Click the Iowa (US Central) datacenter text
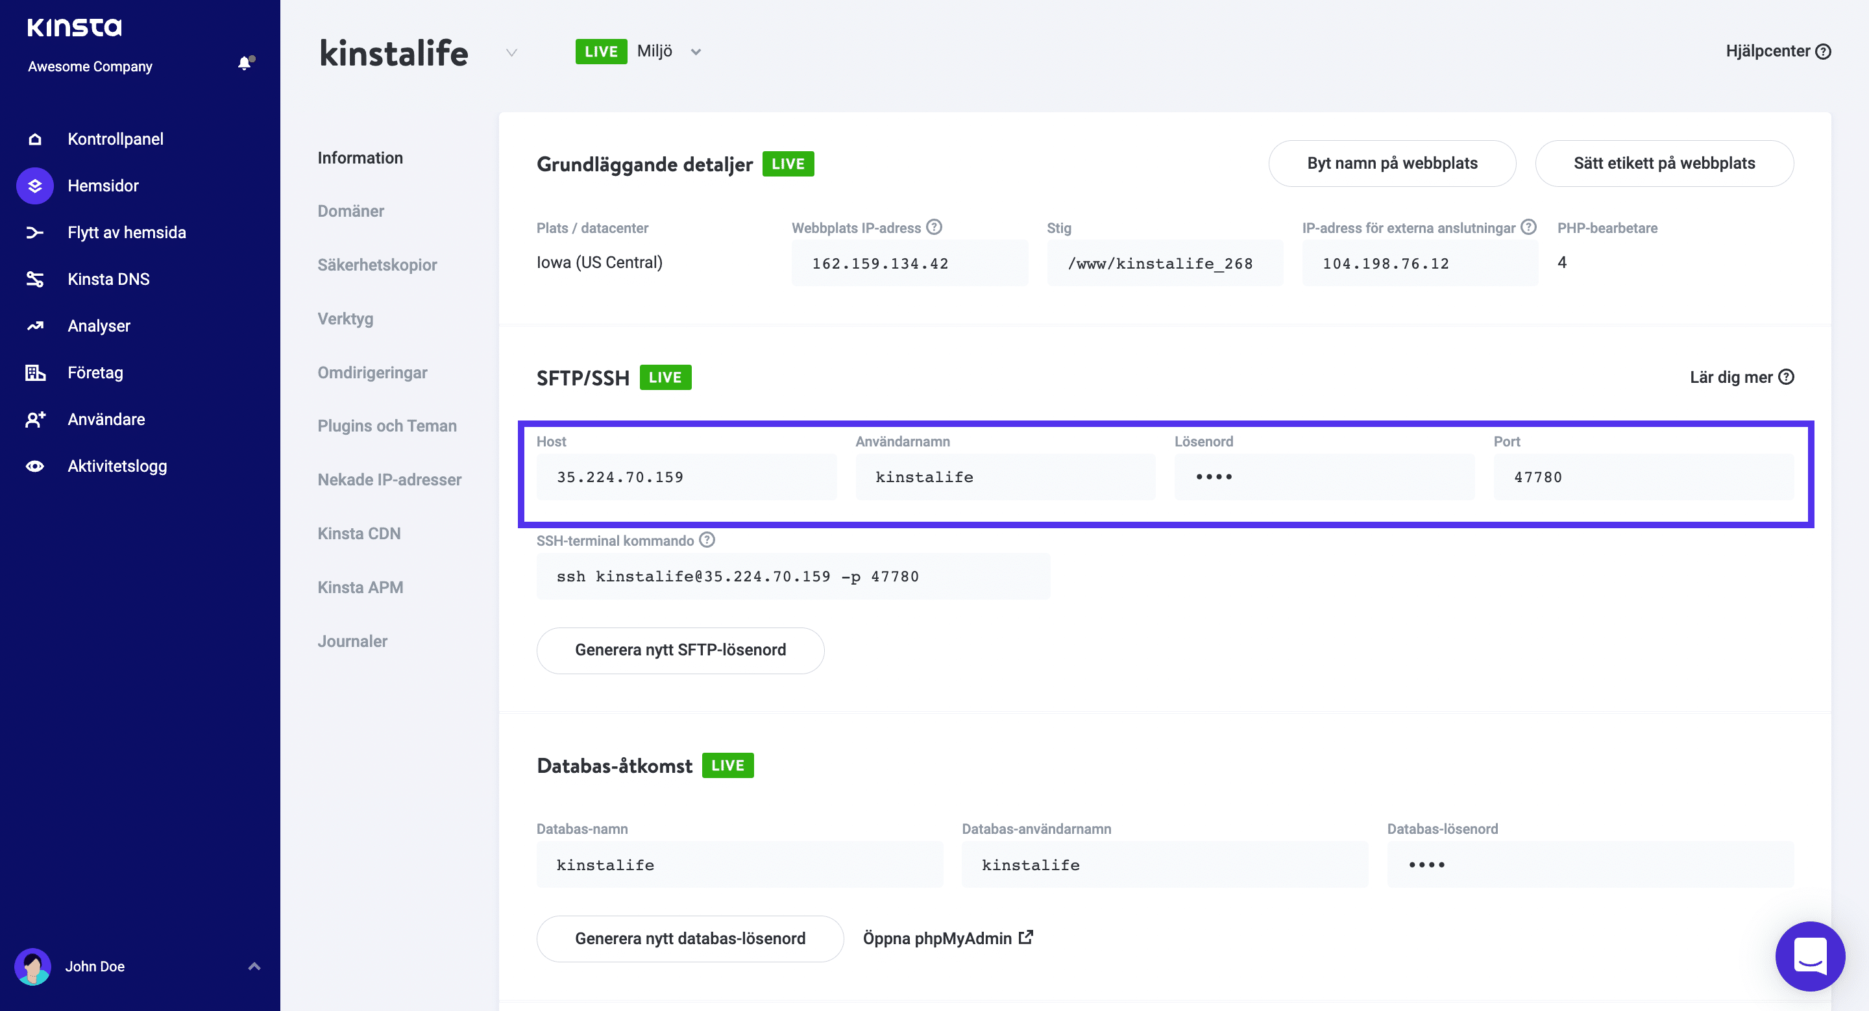 [x=599, y=263]
